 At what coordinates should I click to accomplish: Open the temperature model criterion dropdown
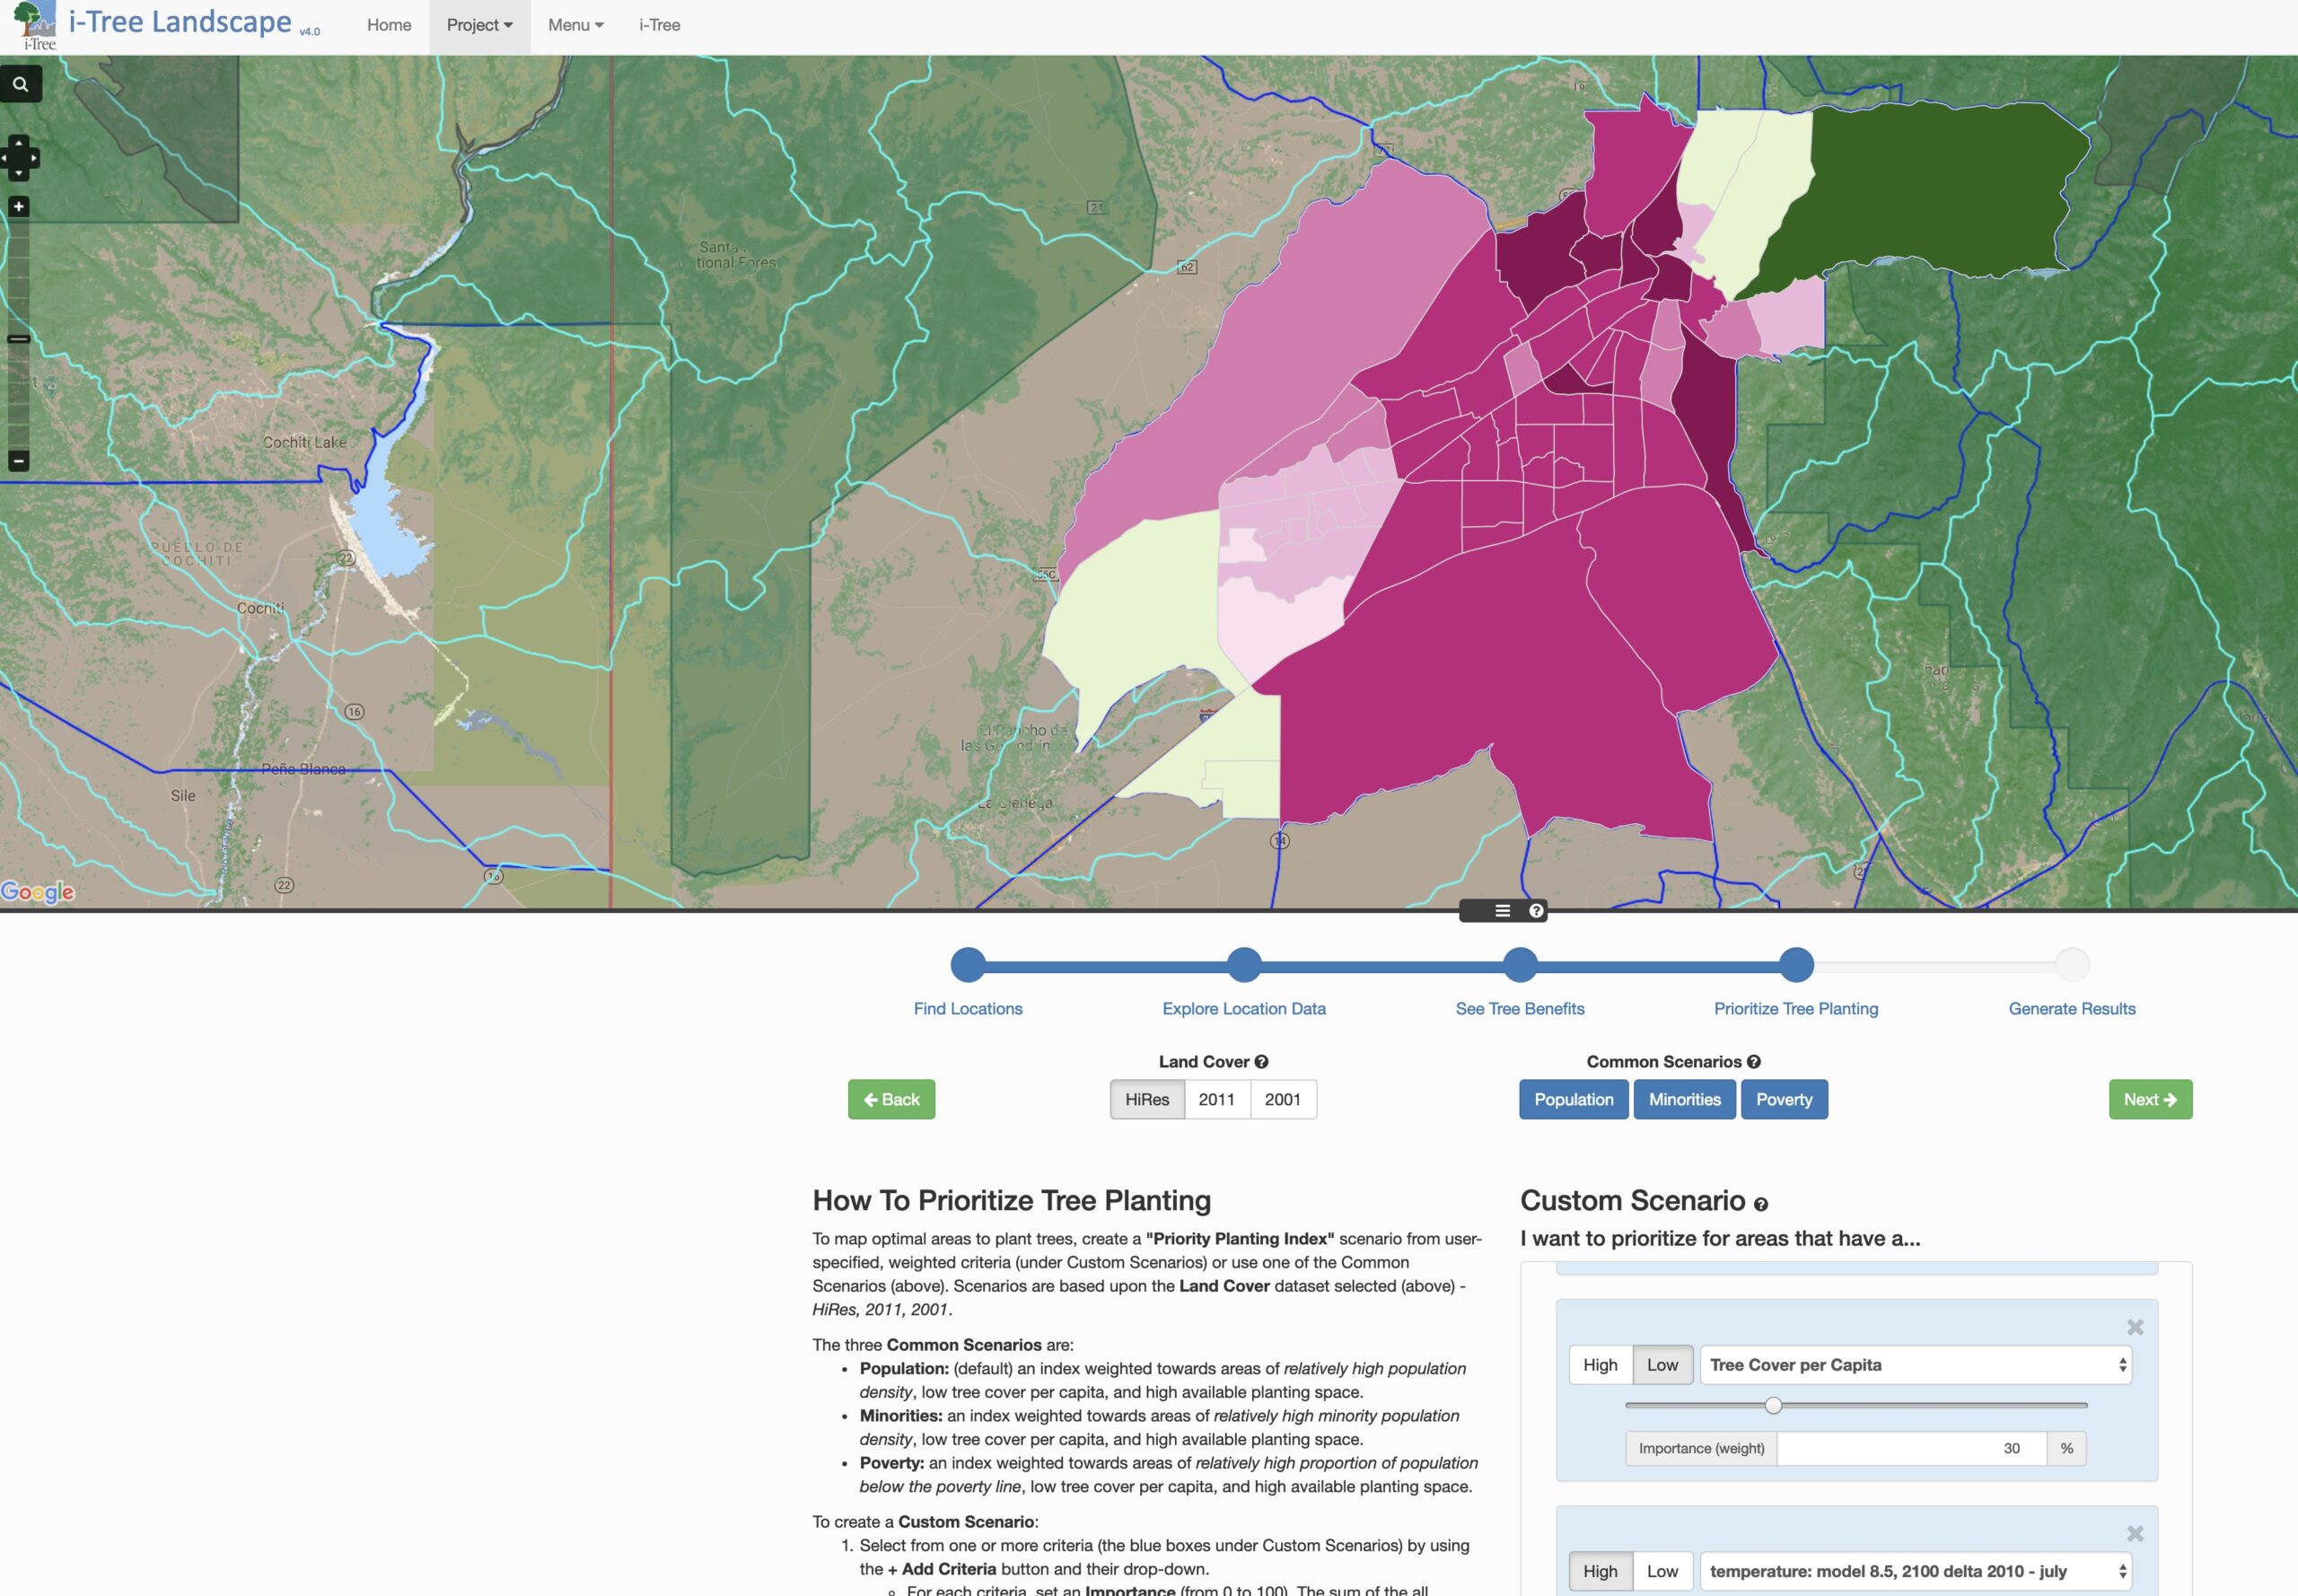coord(1915,1571)
